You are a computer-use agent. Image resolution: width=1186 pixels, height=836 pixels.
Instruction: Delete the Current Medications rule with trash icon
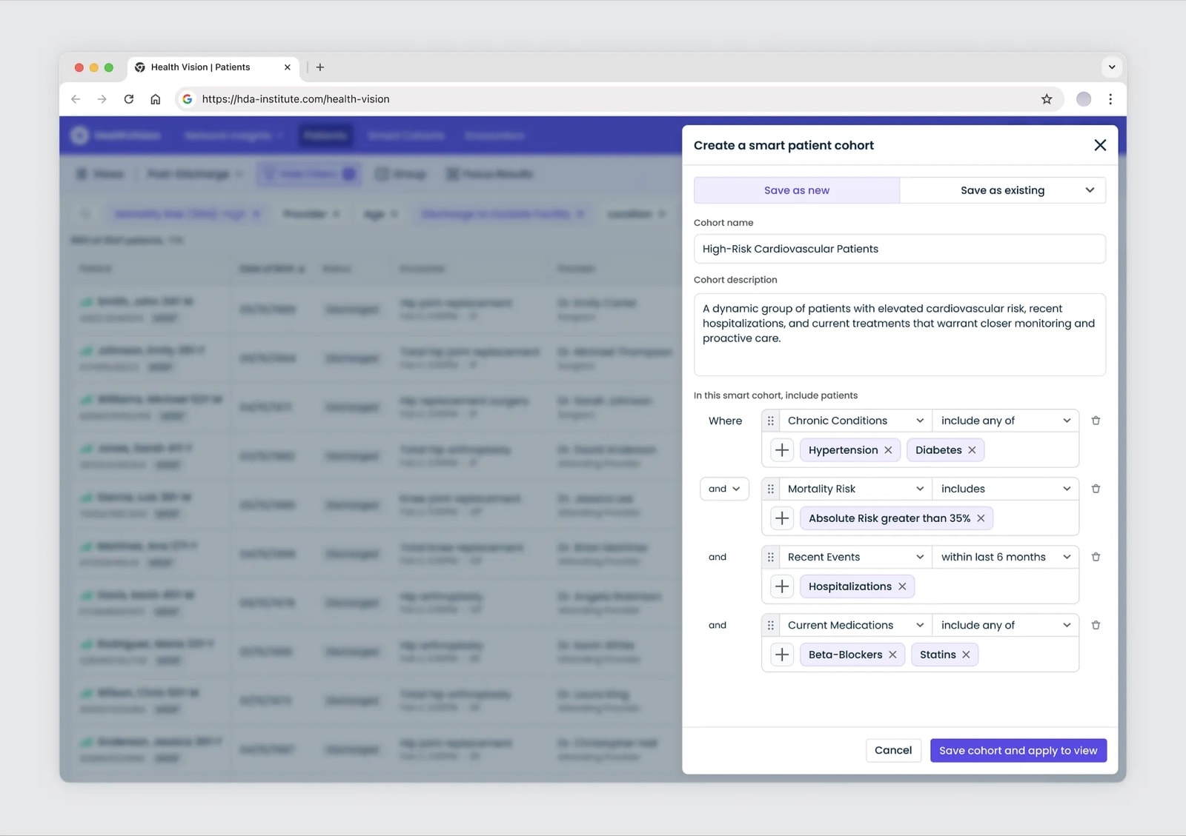pos(1096,625)
